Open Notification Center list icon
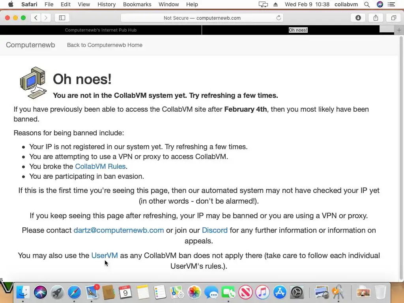 (391, 4)
